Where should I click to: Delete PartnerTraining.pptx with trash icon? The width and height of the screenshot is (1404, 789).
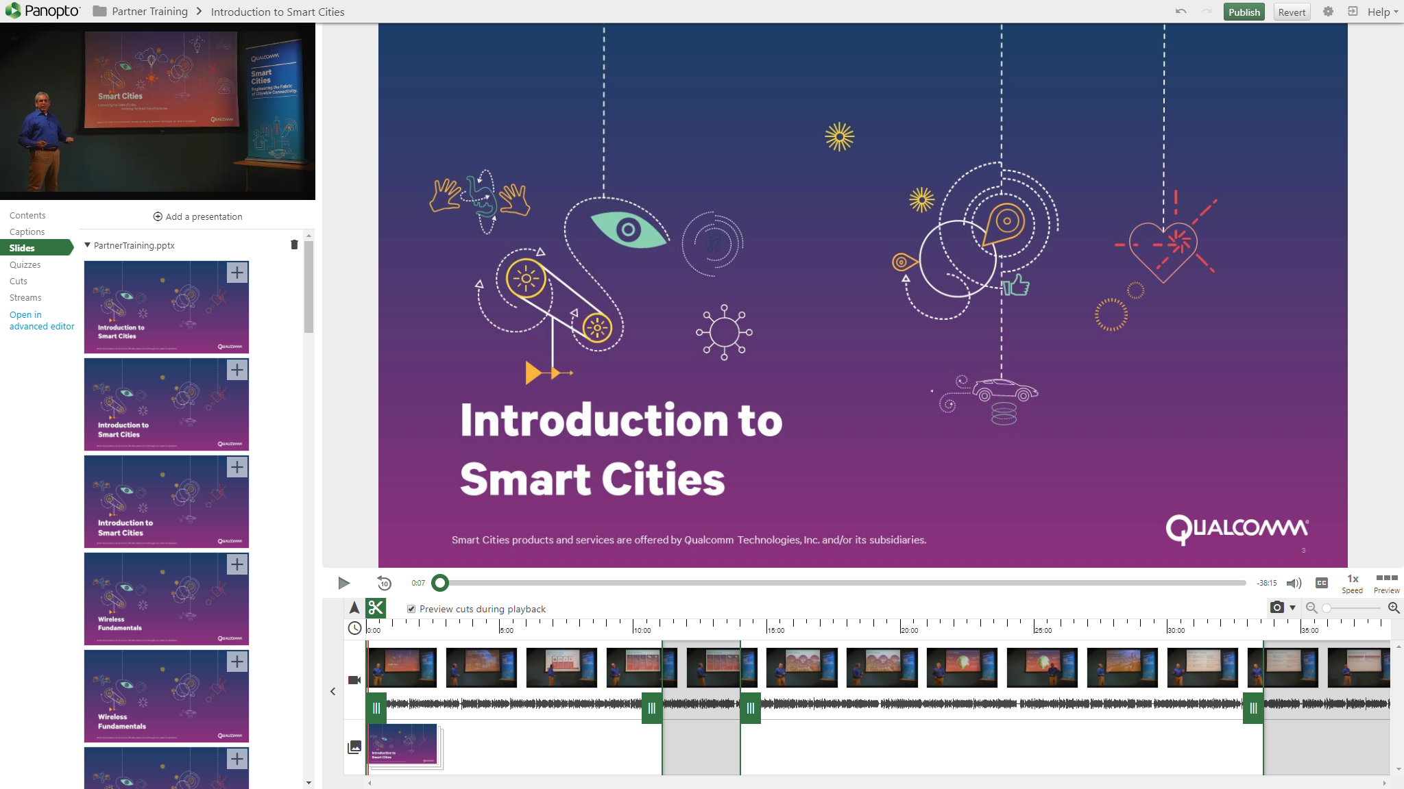pyautogui.click(x=294, y=245)
